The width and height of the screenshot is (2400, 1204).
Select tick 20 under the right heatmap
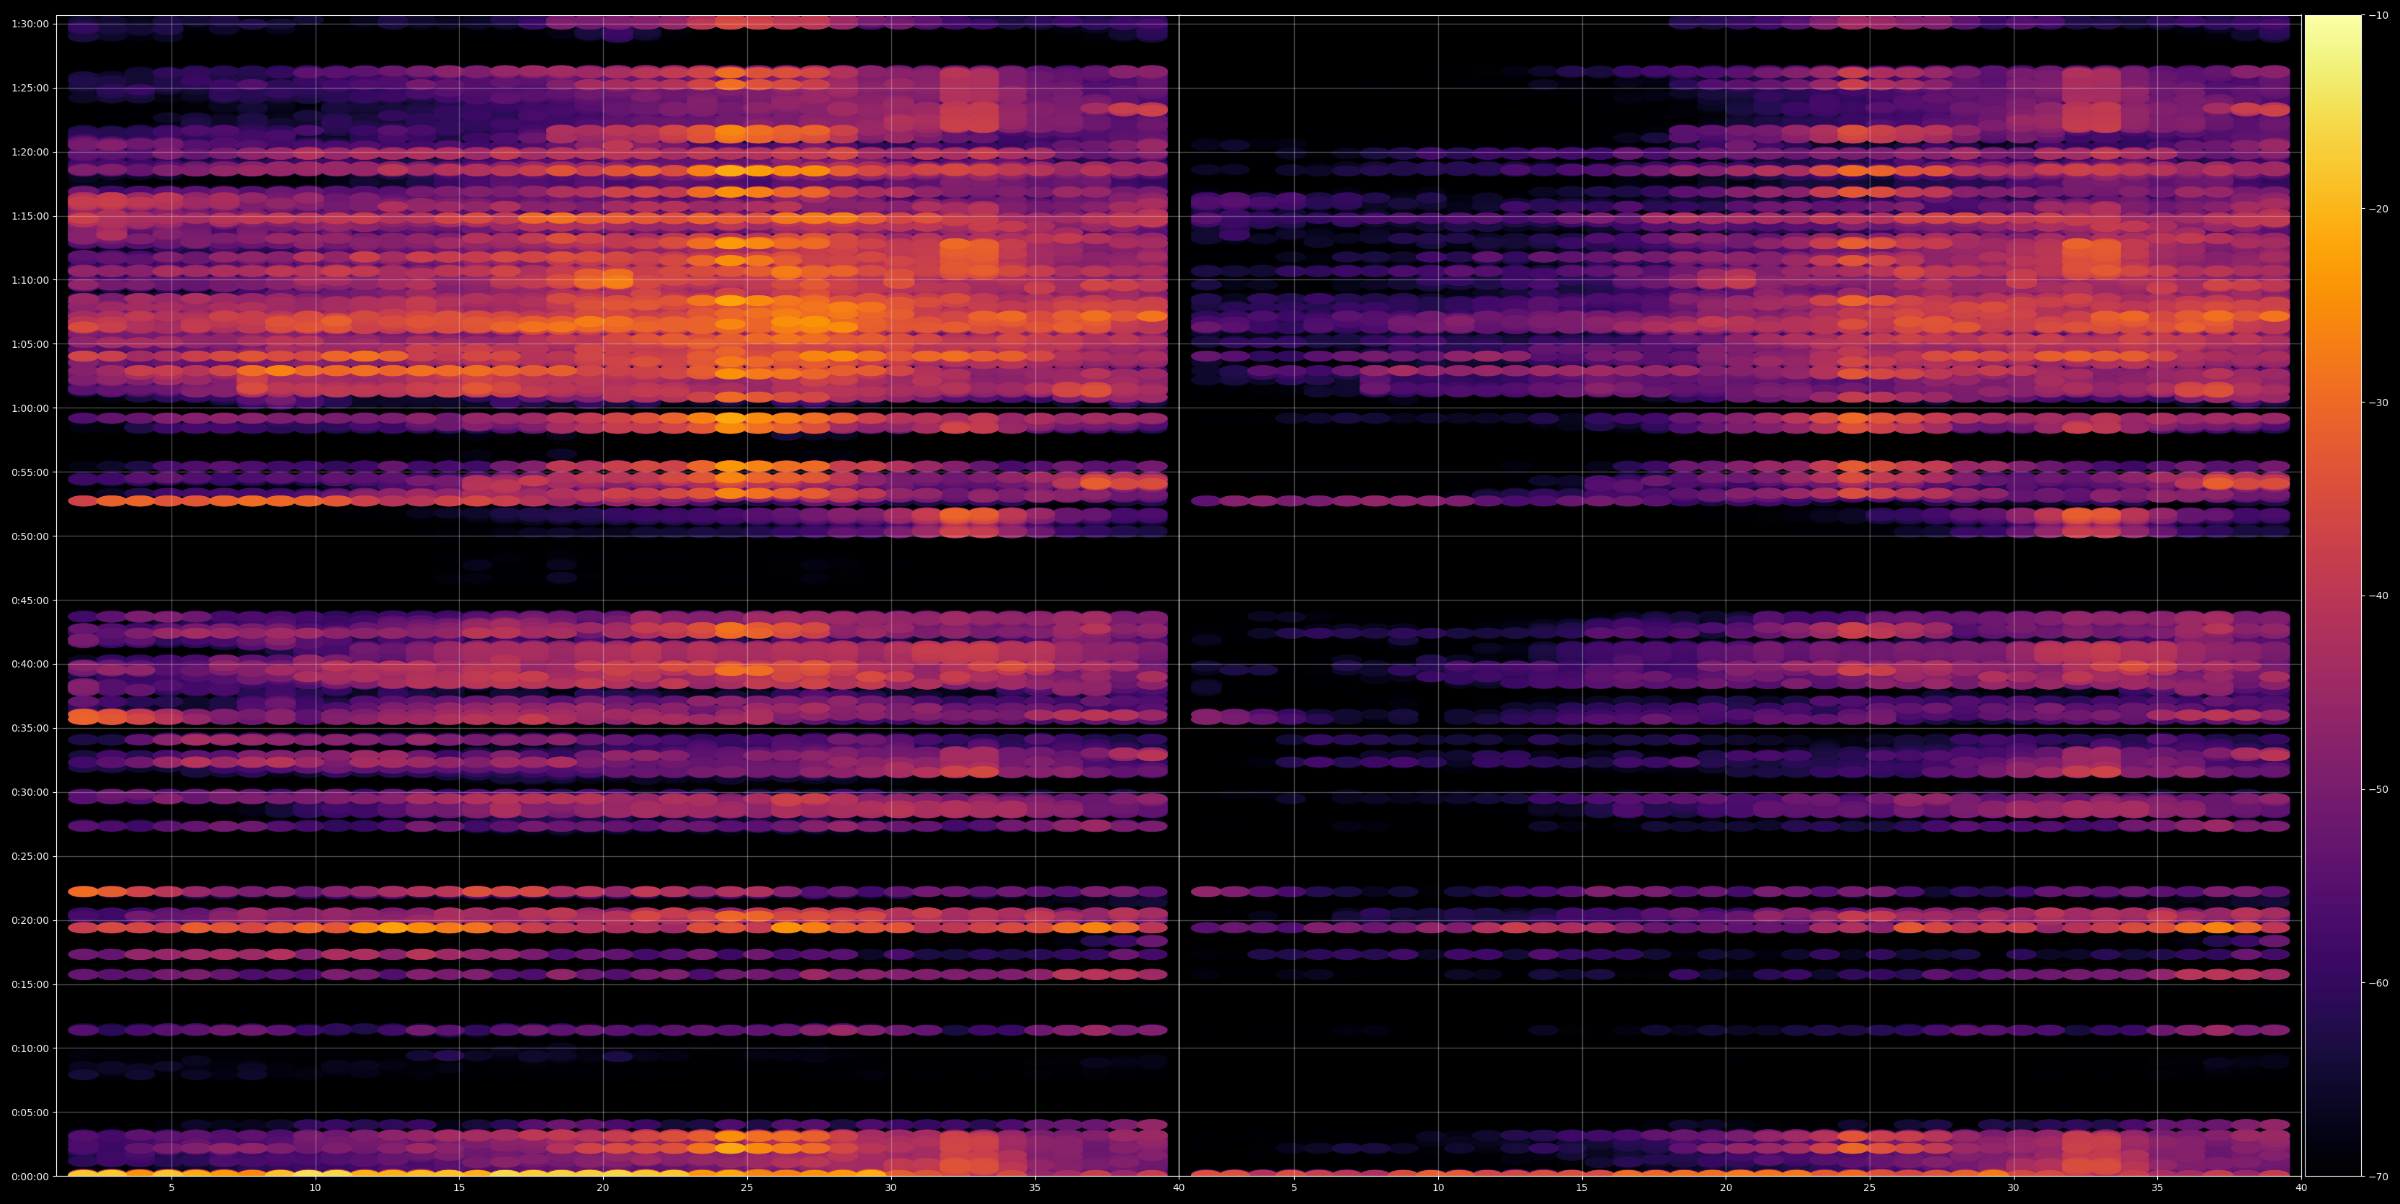point(1726,1188)
